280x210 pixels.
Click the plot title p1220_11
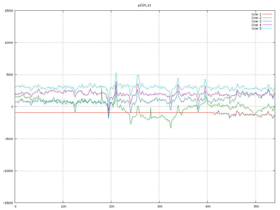pyautogui.click(x=144, y=5)
